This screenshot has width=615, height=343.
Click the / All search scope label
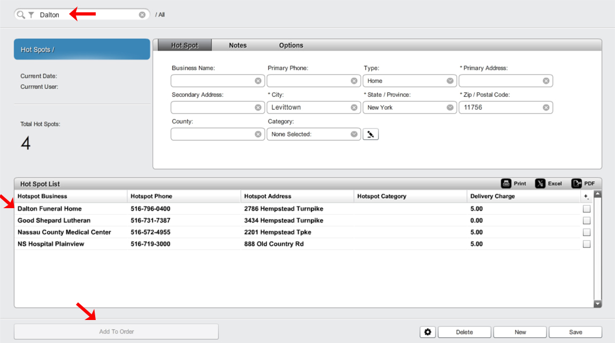coord(160,15)
